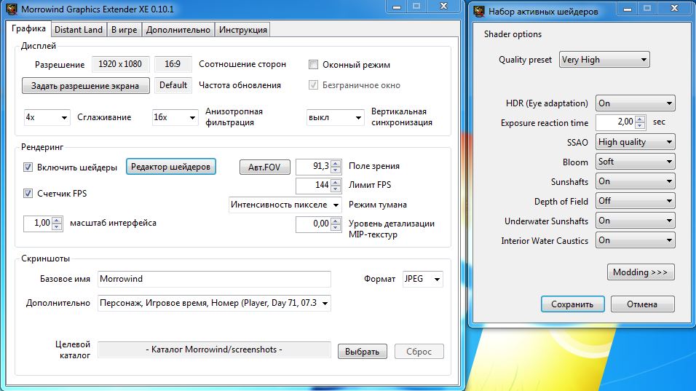Click Задать разрешение экрана button
Image resolution: width=696 pixels, height=391 pixels.
[85, 86]
